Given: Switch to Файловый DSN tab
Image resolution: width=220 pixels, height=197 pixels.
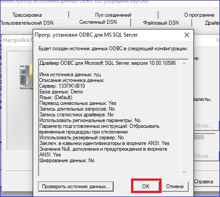Looking at the screenshot, I should (161, 23).
